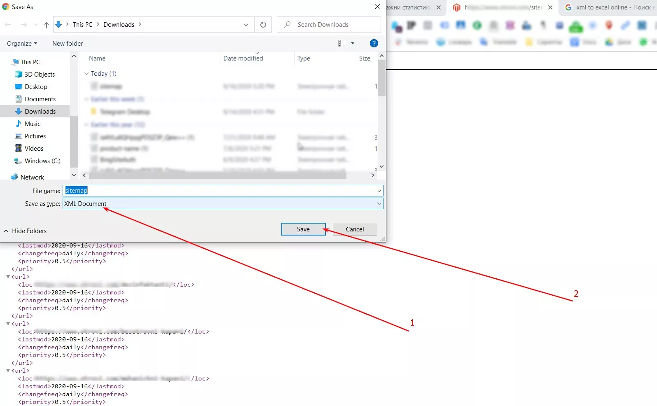Sort by Date modified column header
Image resolution: width=657 pixels, height=406 pixels.
(x=243, y=58)
